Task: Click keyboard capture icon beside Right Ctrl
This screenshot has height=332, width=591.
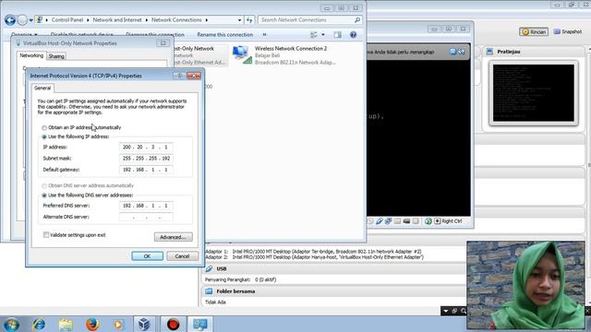Action: click(437, 221)
